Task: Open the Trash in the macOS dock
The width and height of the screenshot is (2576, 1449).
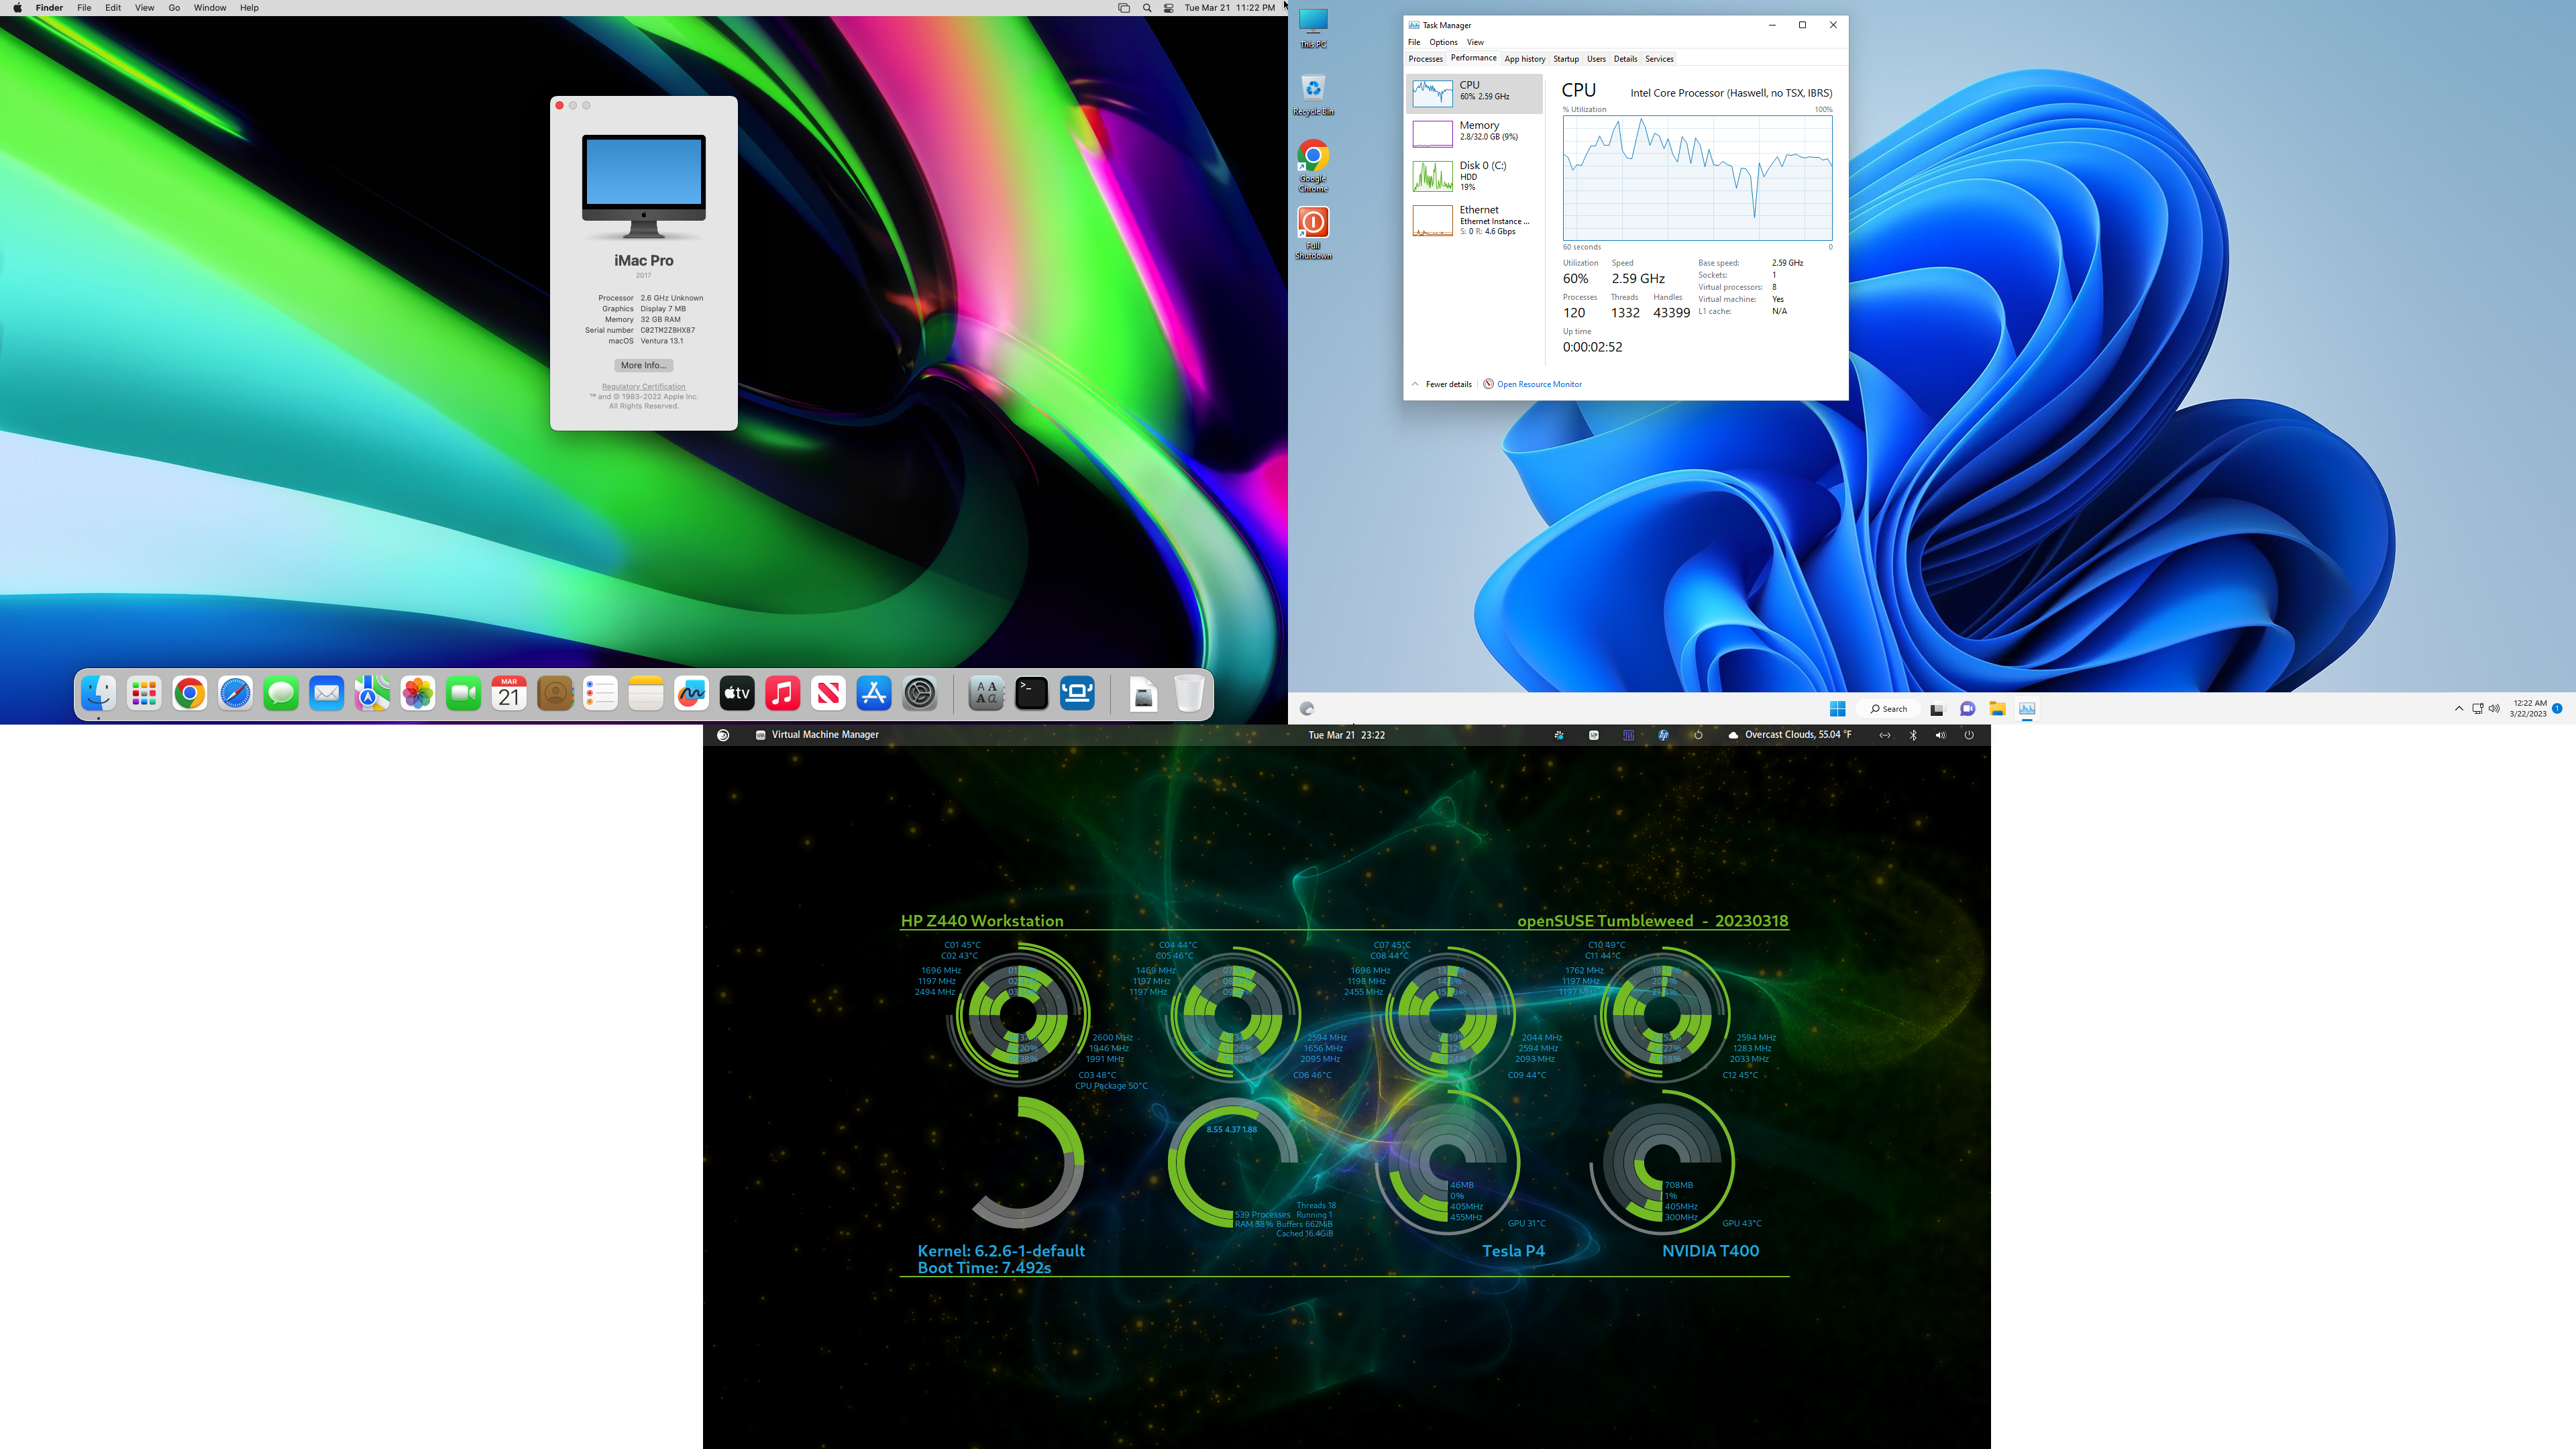Action: click(1189, 693)
